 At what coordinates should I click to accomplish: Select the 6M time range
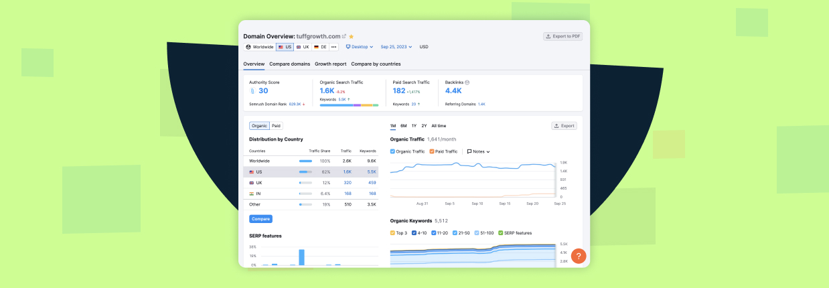(403, 126)
